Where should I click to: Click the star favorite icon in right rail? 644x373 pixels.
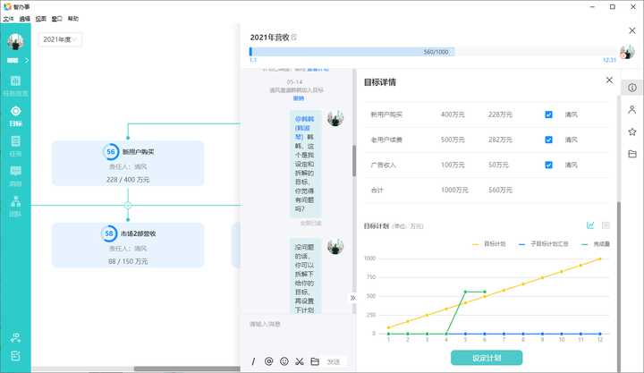pyautogui.click(x=632, y=131)
